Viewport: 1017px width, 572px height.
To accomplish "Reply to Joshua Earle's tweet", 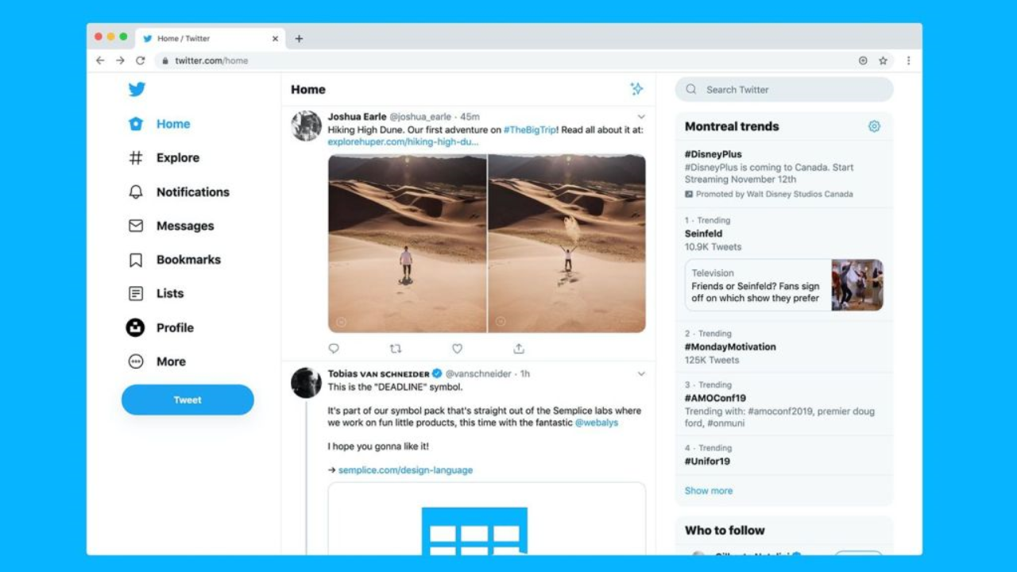I will [334, 349].
